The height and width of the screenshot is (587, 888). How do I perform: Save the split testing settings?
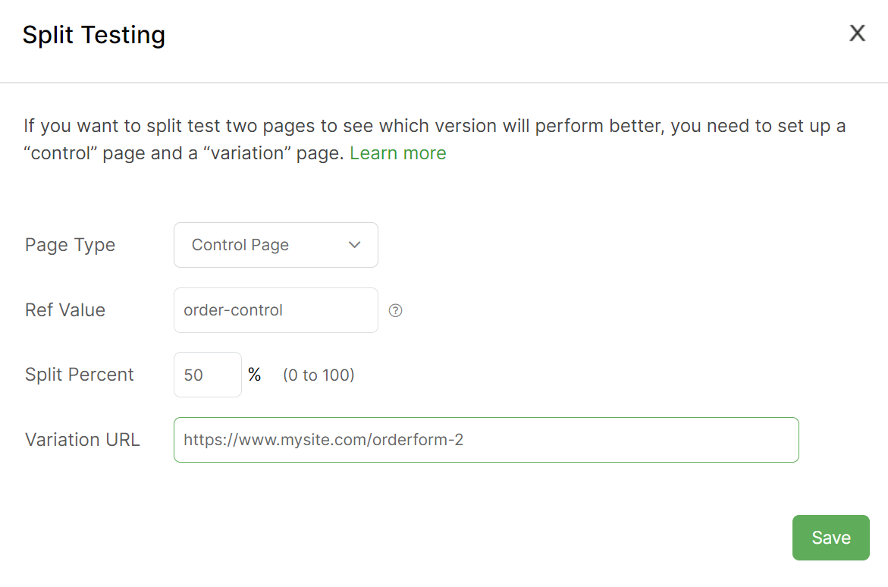(x=830, y=538)
